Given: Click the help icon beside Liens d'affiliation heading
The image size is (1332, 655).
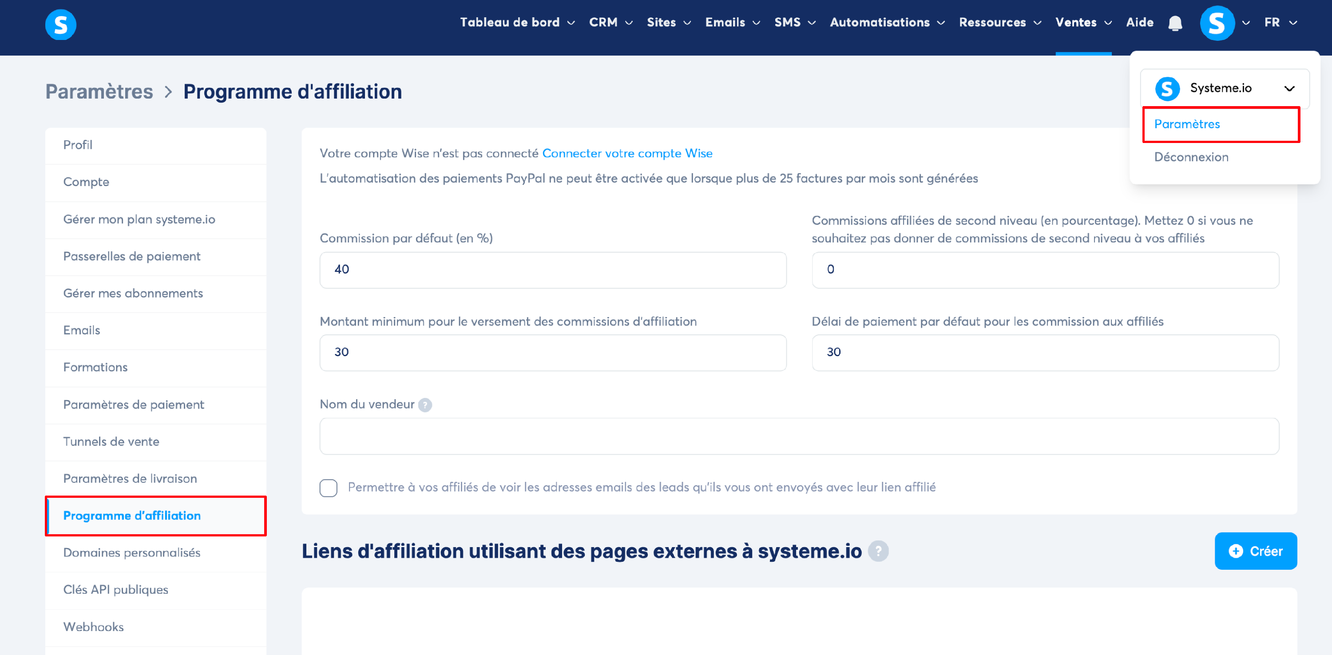Looking at the screenshot, I should click(878, 551).
